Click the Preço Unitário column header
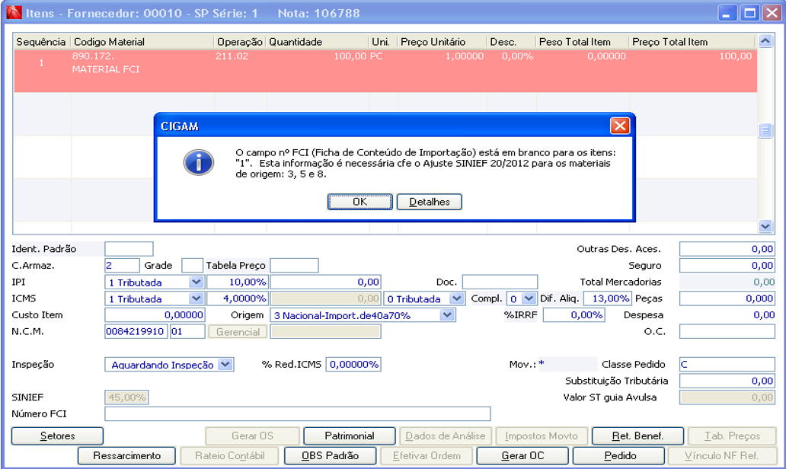This screenshot has height=469, width=786. pyautogui.click(x=442, y=42)
